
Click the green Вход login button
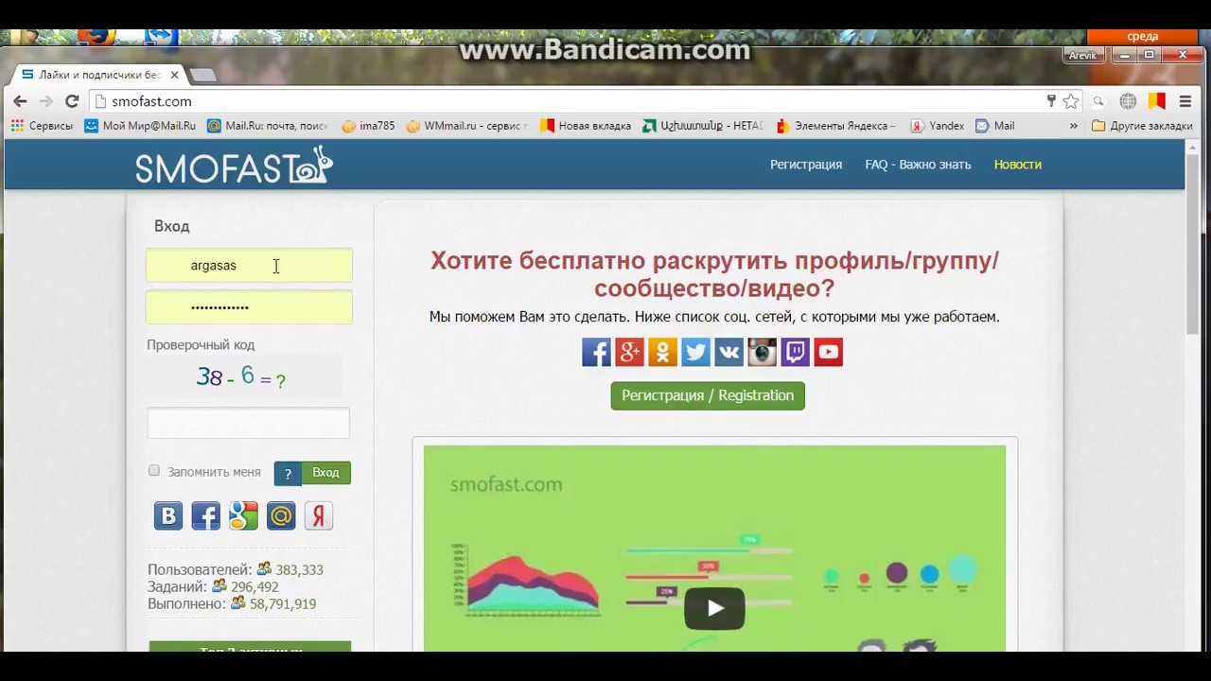pos(325,473)
